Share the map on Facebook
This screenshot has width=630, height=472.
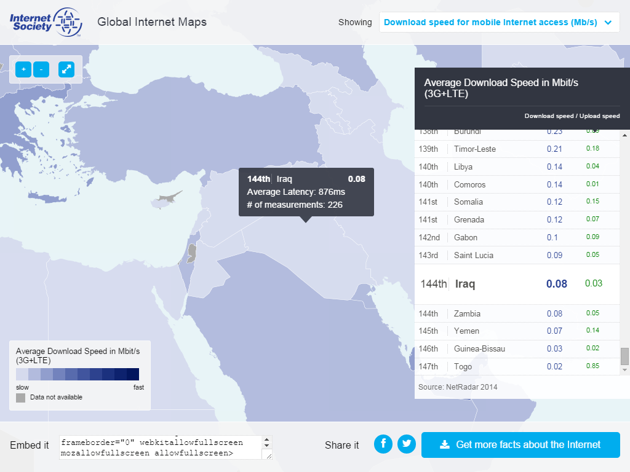point(383,444)
